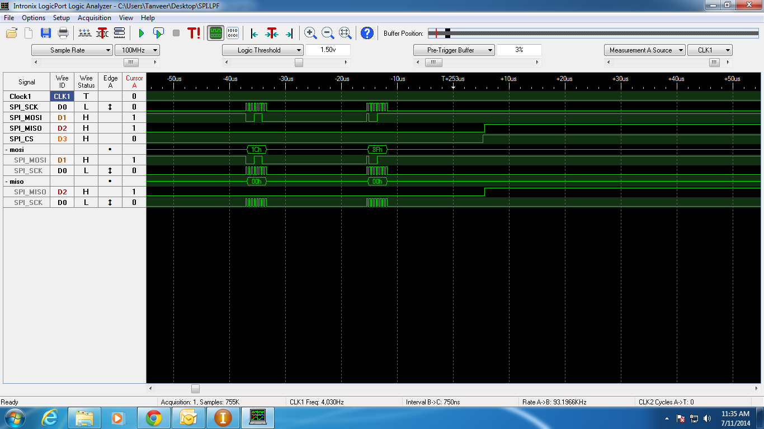Click the Edge A column header
764x429 pixels.
pos(110,82)
